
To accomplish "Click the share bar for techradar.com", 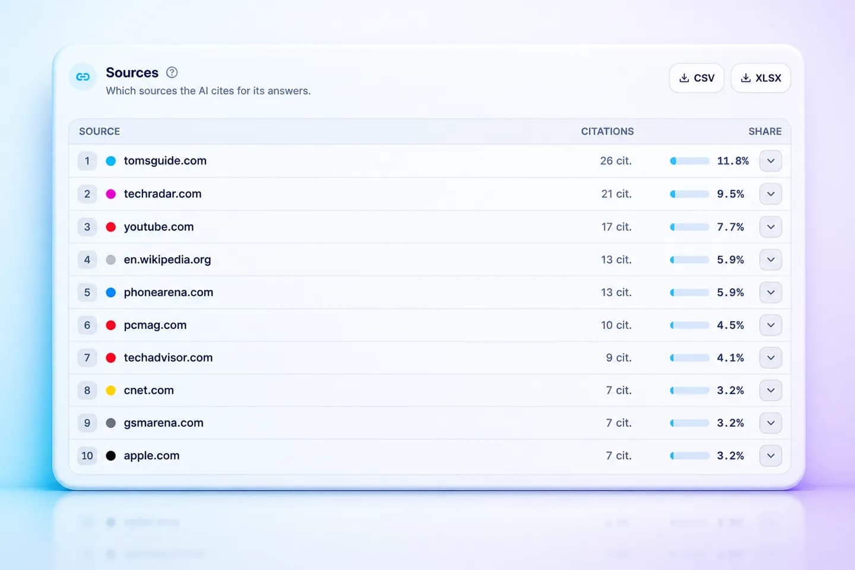I will tap(689, 194).
